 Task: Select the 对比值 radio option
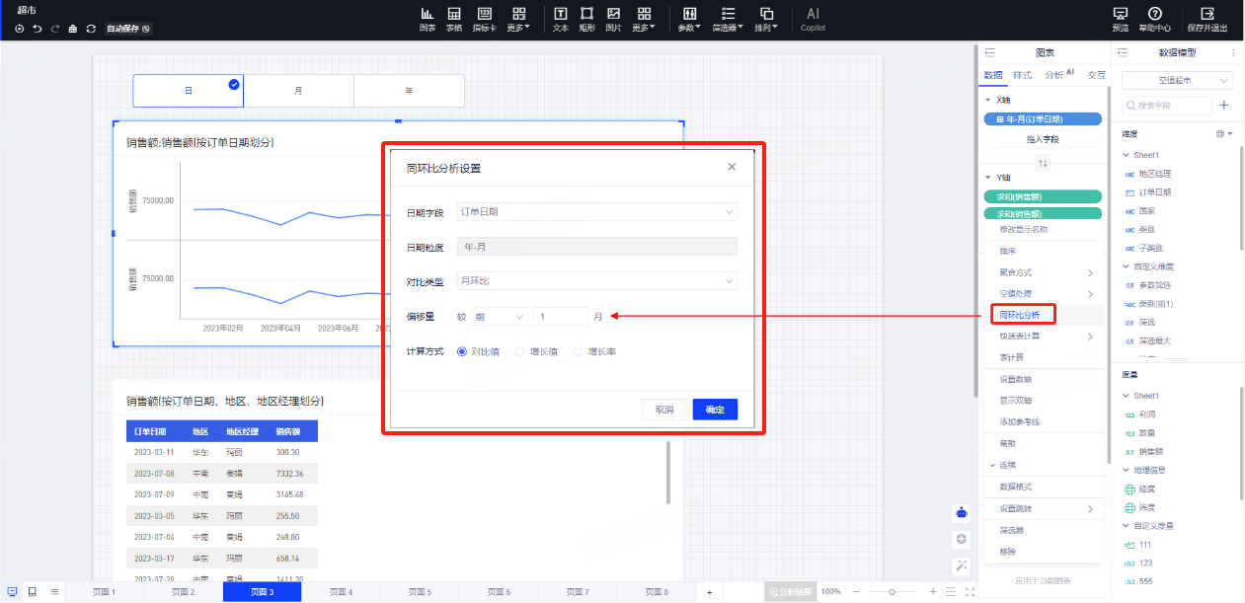[x=462, y=351]
